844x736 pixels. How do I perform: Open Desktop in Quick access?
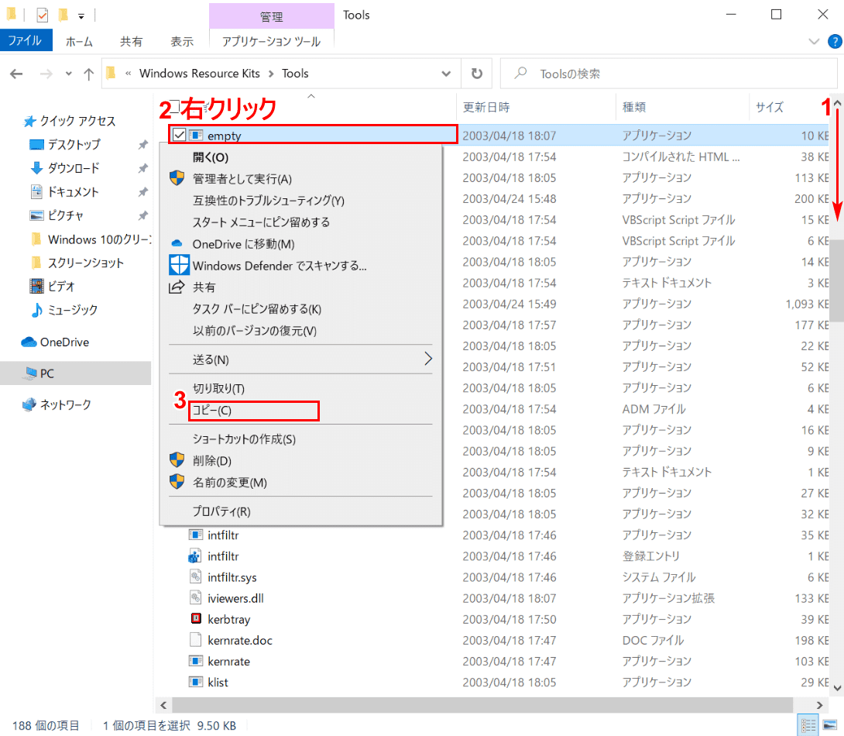(74, 144)
